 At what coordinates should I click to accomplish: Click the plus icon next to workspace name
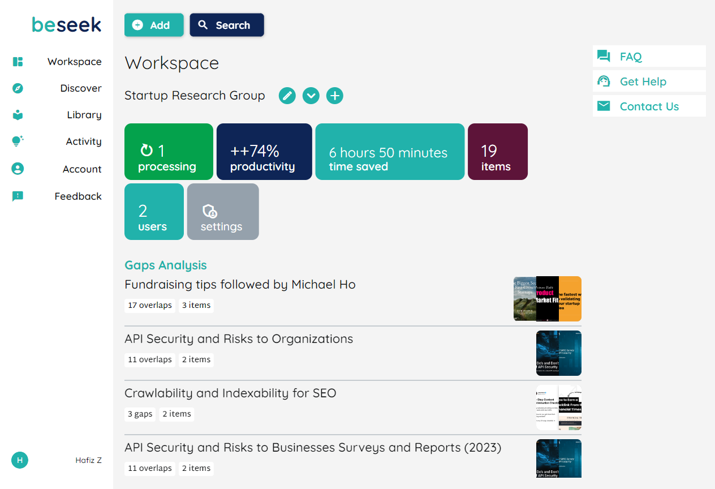click(x=335, y=96)
